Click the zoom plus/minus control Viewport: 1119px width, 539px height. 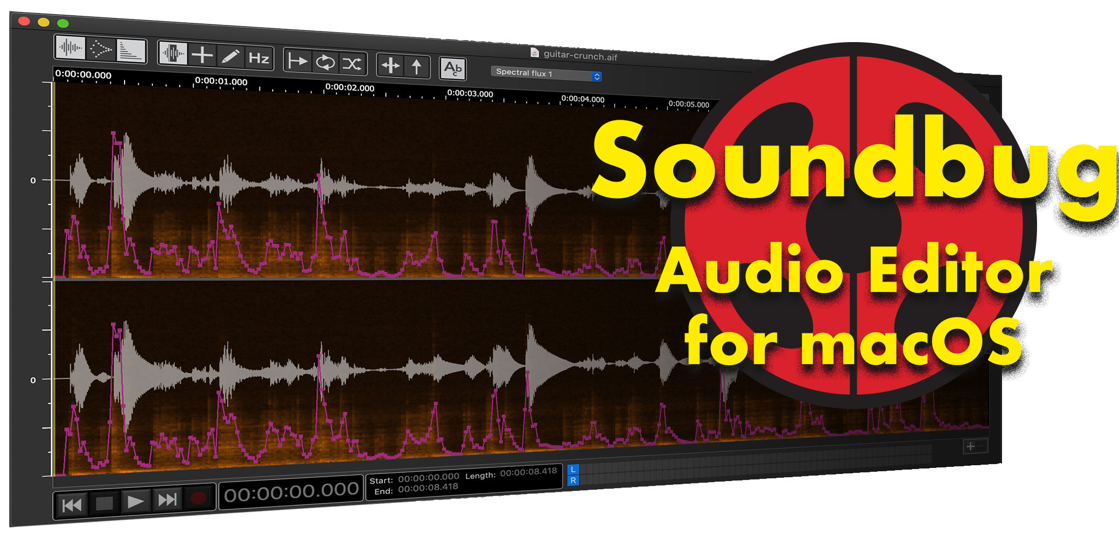975,446
